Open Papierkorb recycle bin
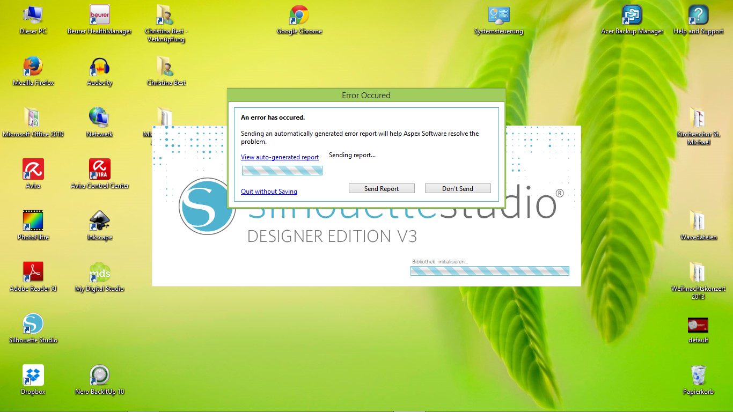The image size is (733, 412). point(698,380)
